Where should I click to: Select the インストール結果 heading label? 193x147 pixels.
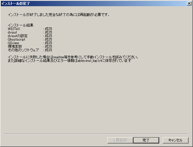coord(21,25)
